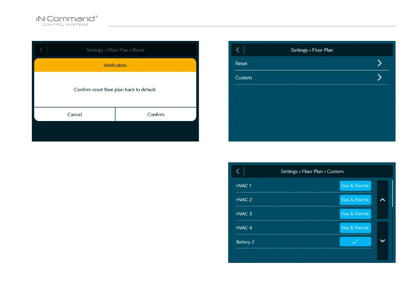Select the Custom row in Floor Plan
The image size is (413, 291).
pyautogui.click(x=312, y=78)
